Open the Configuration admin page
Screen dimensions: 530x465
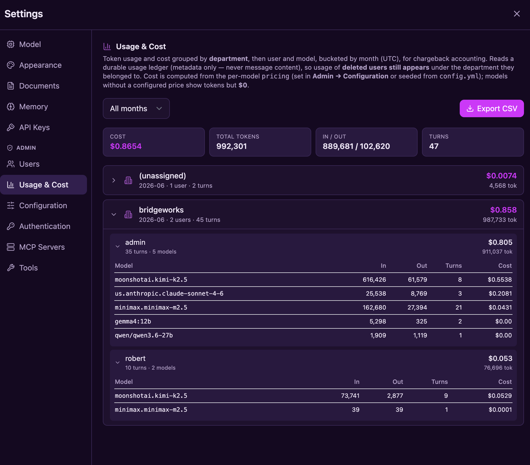coord(43,205)
